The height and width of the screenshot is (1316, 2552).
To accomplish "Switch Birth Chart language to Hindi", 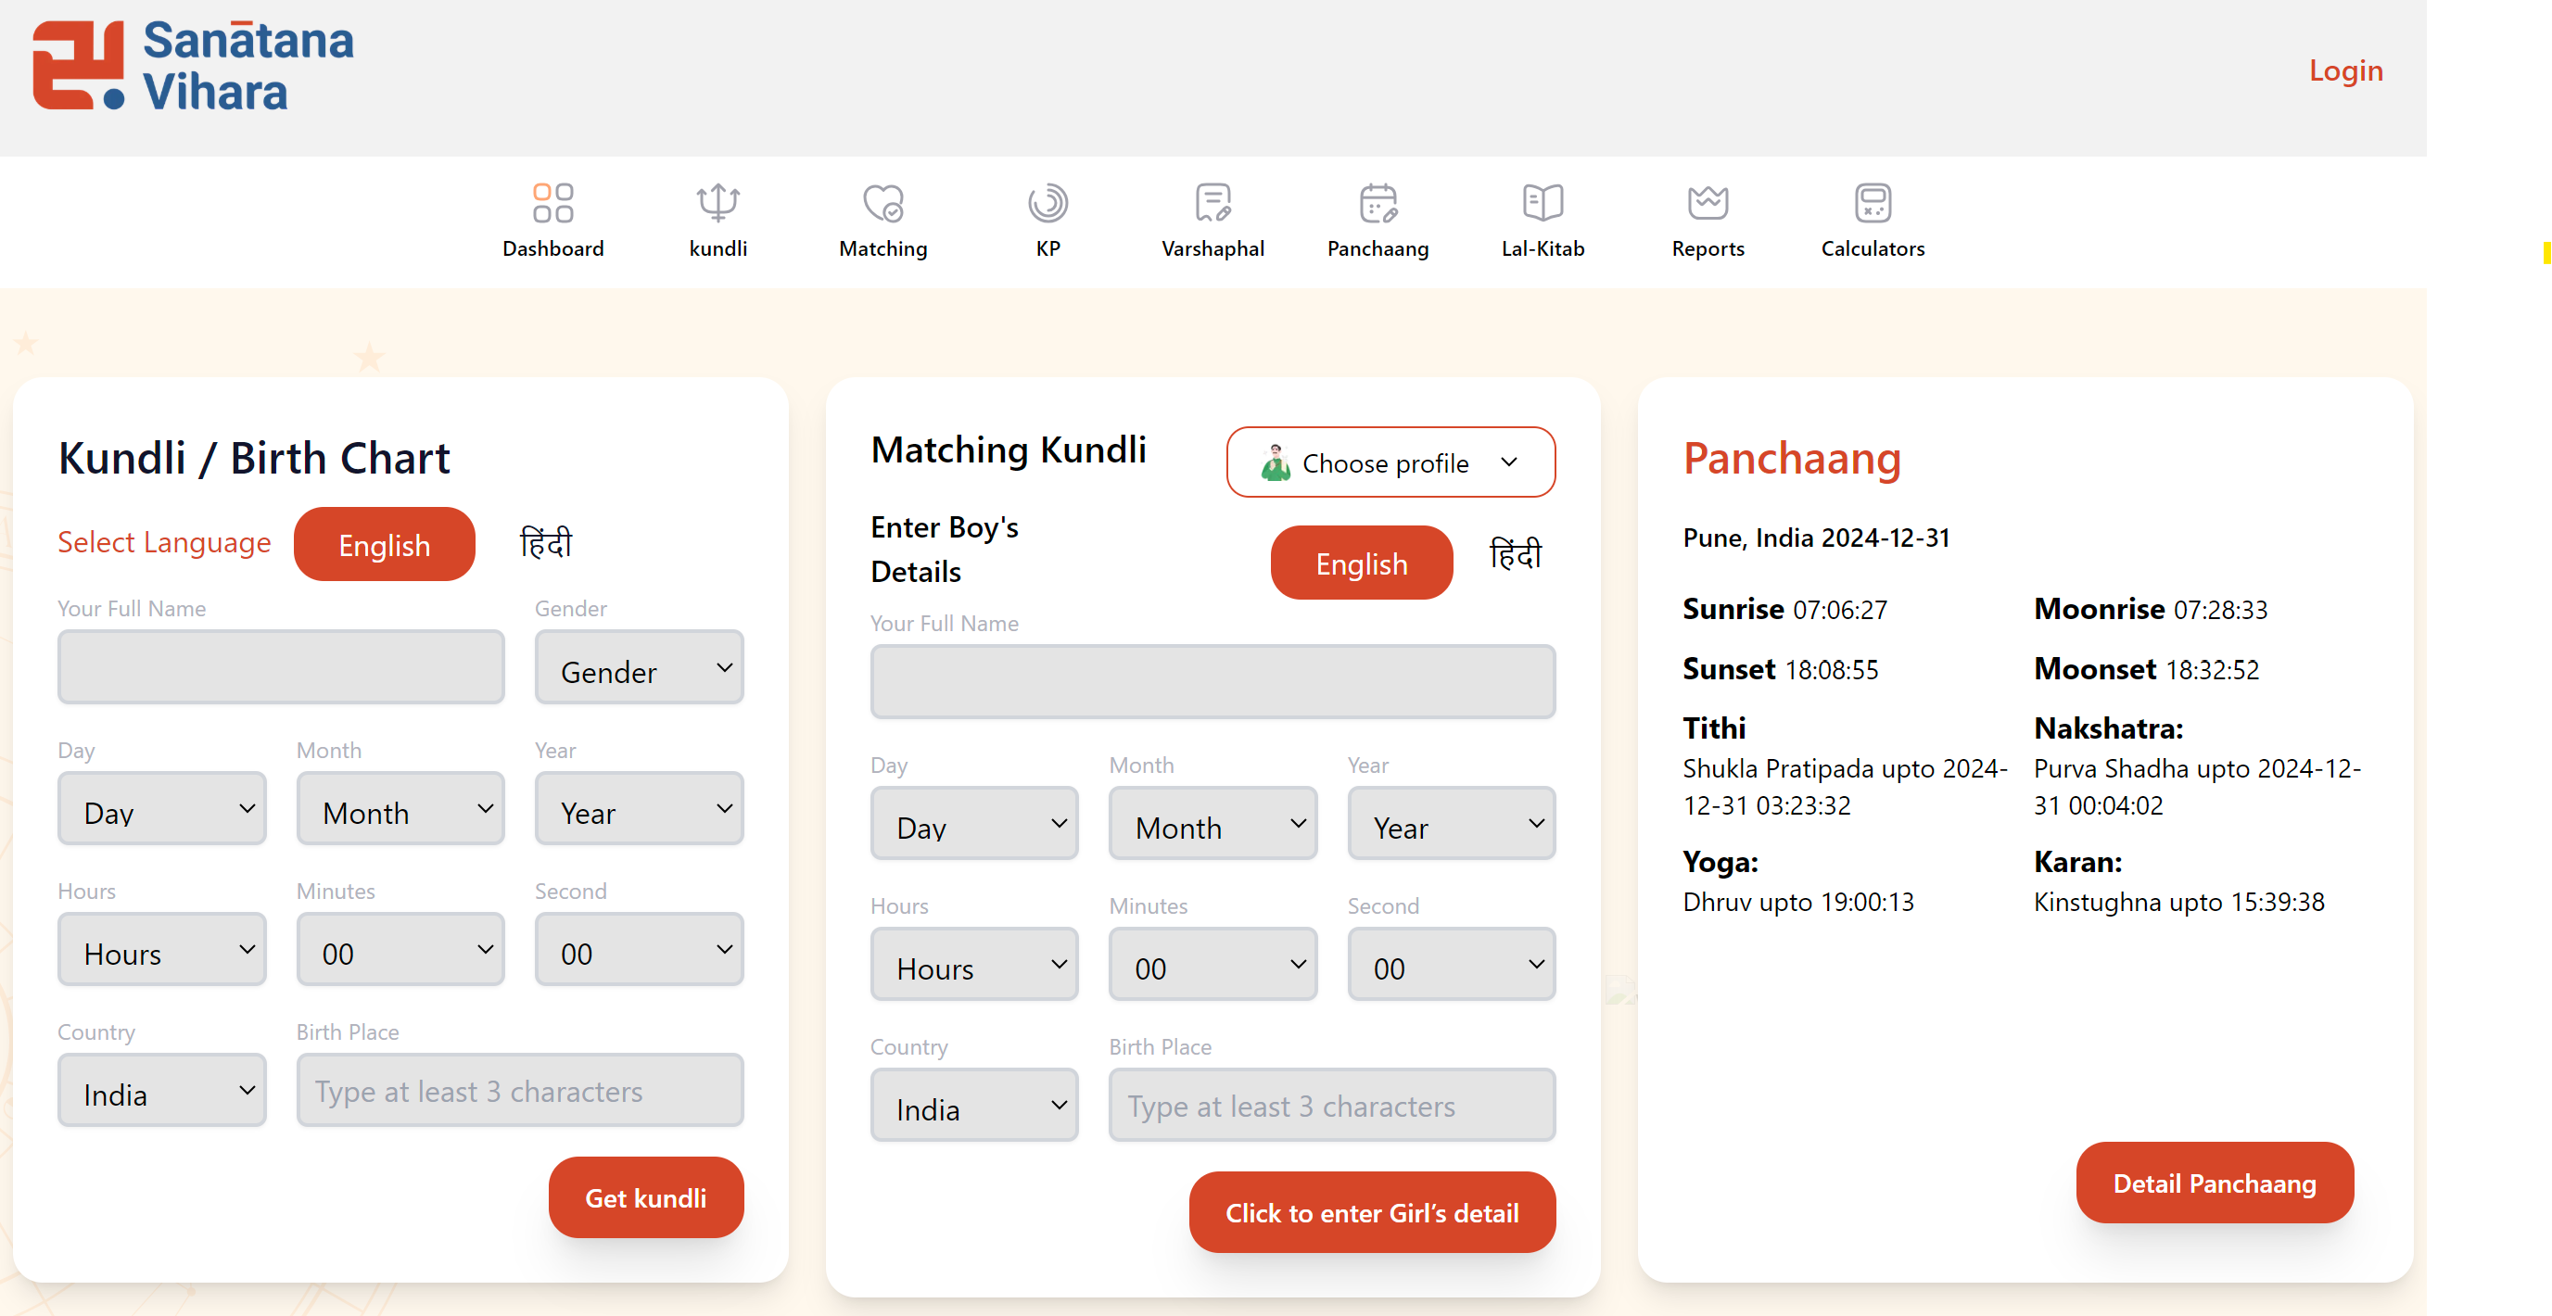I will 546,543.
